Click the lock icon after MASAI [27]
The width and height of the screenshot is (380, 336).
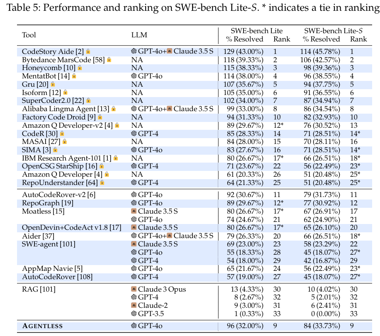click(65, 141)
